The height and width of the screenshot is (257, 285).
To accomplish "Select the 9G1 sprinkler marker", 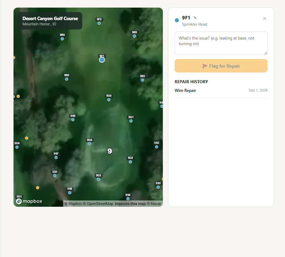I will [x=131, y=121].
